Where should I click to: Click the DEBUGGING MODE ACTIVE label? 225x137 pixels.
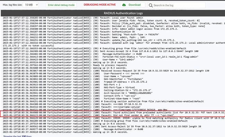100,5
